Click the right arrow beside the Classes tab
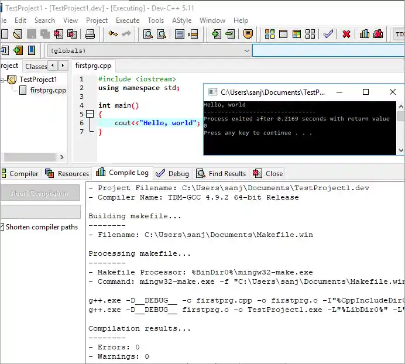This screenshot has width=405, height=364. coord(63,66)
